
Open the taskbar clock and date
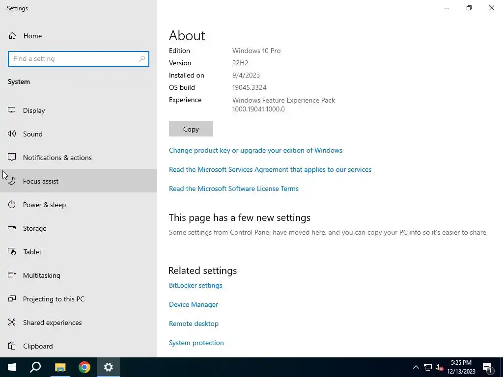[x=461, y=367]
